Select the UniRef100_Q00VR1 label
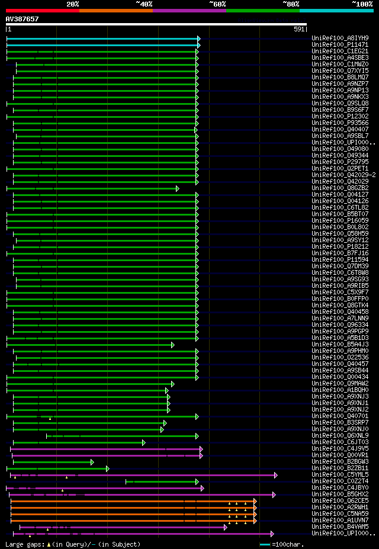This screenshot has width=379, height=549. pyautogui.click(x=340, y=455)
